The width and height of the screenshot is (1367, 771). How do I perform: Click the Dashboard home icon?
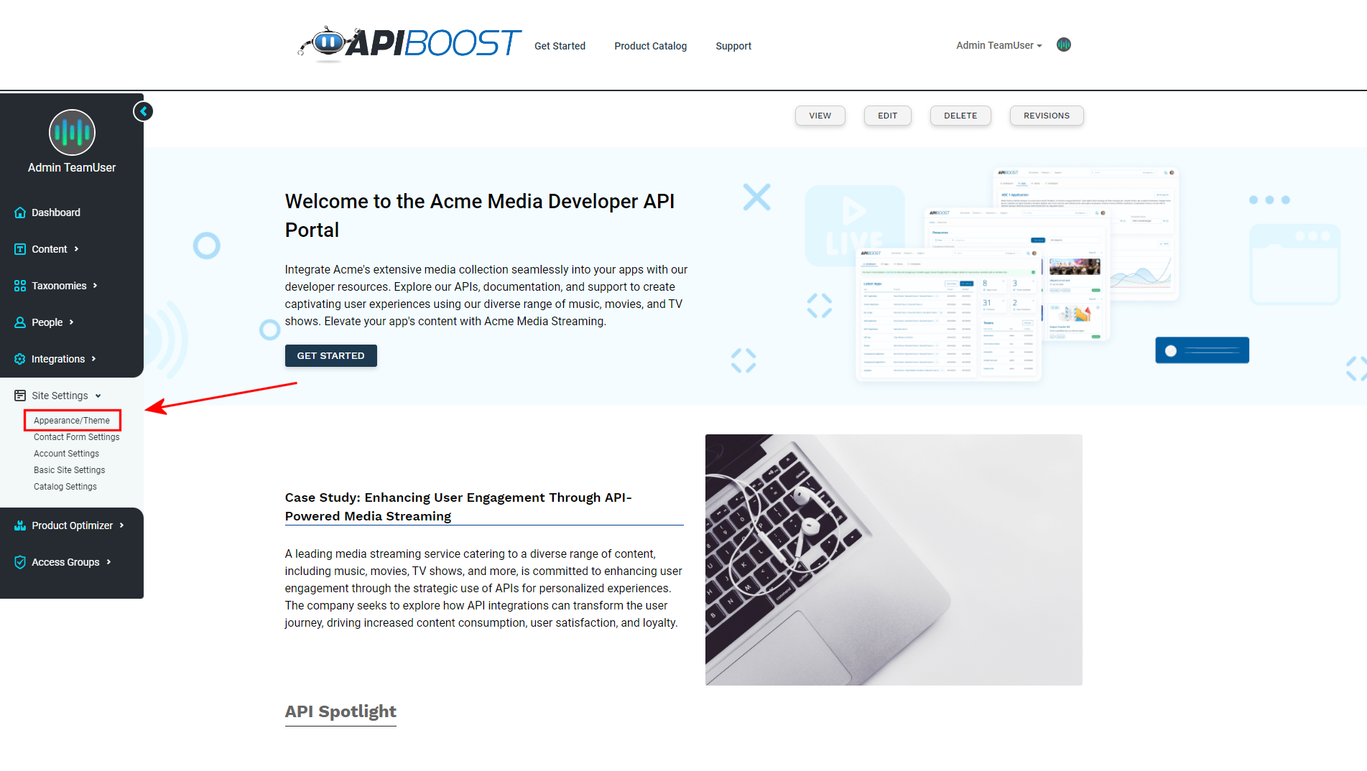pyautogui.click(x=20, y=212)
